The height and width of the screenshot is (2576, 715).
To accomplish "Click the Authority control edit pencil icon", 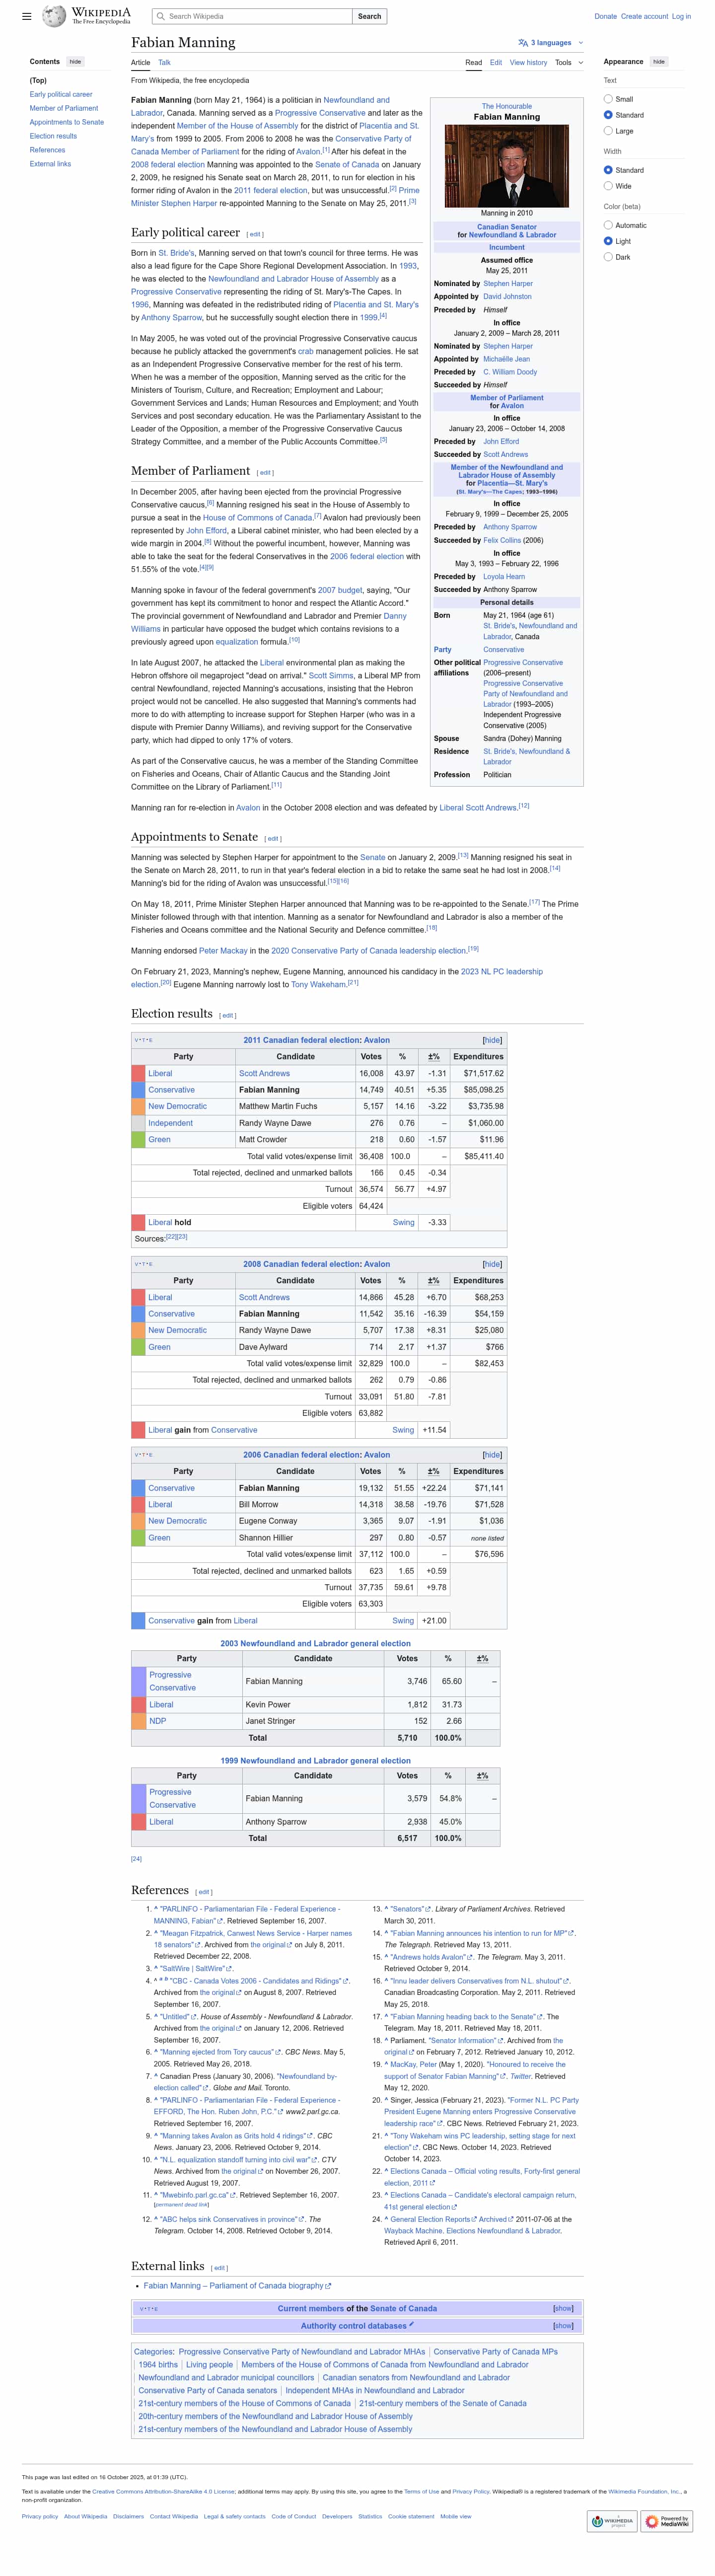I will [411, 2324].
